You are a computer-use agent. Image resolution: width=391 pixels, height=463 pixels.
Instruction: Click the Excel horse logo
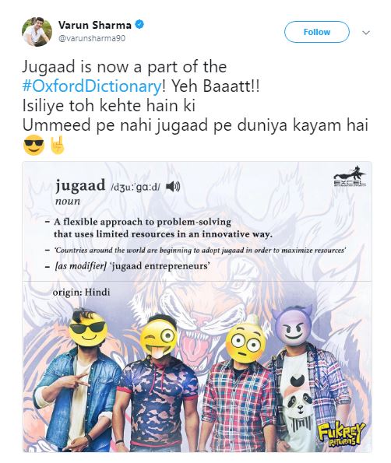point(350,177)
